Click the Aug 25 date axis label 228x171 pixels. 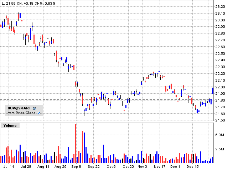(61, 166)
